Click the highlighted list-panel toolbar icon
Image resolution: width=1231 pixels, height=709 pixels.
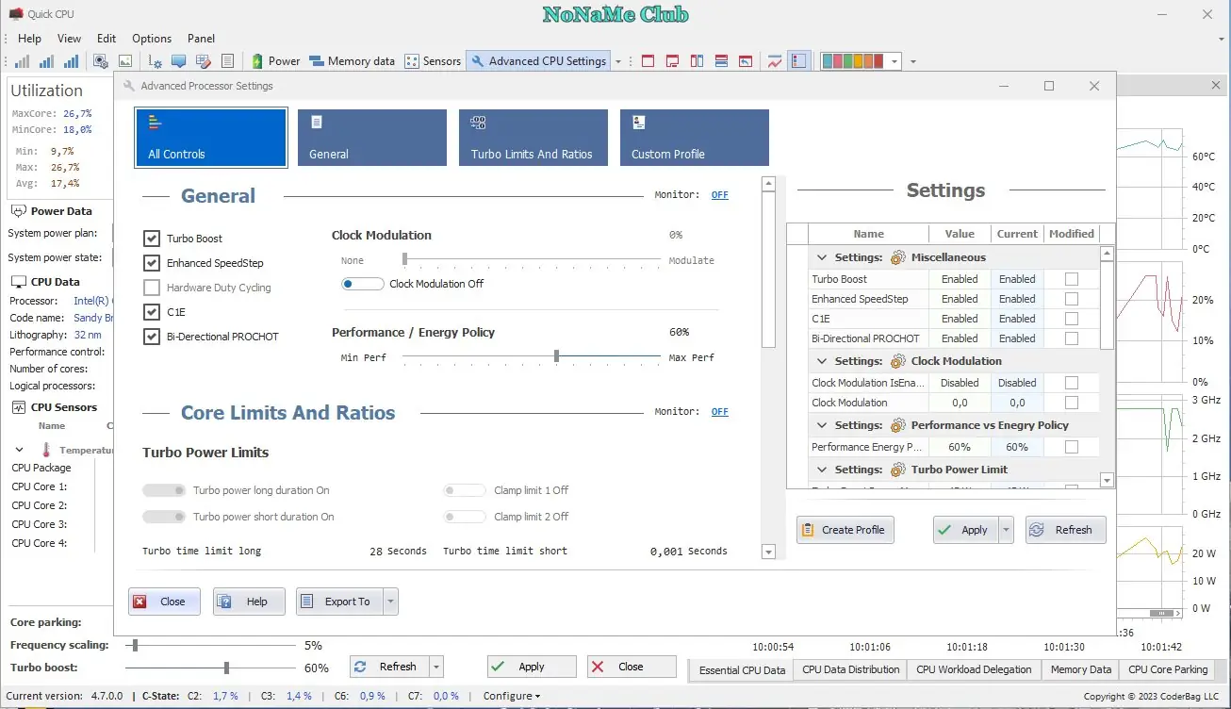(x=799, y=61)
